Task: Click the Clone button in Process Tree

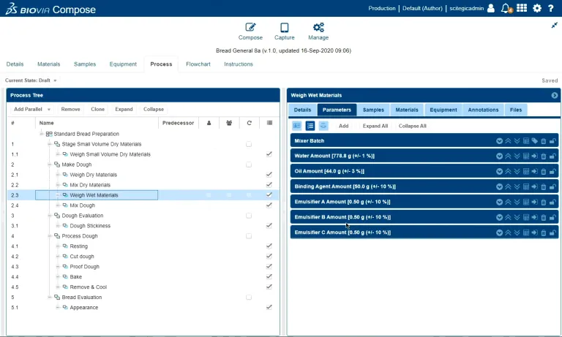Action: [x=97, y=109]
